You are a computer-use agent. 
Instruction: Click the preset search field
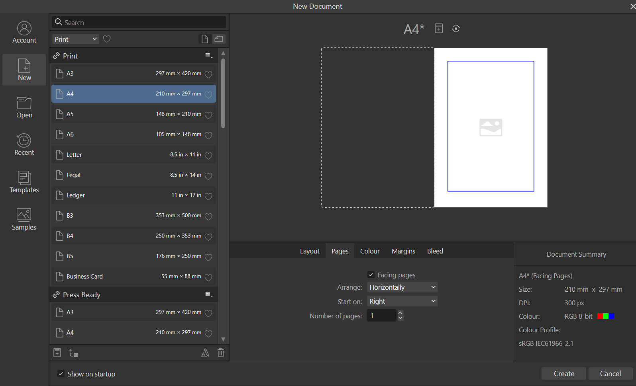click(139, 22)
